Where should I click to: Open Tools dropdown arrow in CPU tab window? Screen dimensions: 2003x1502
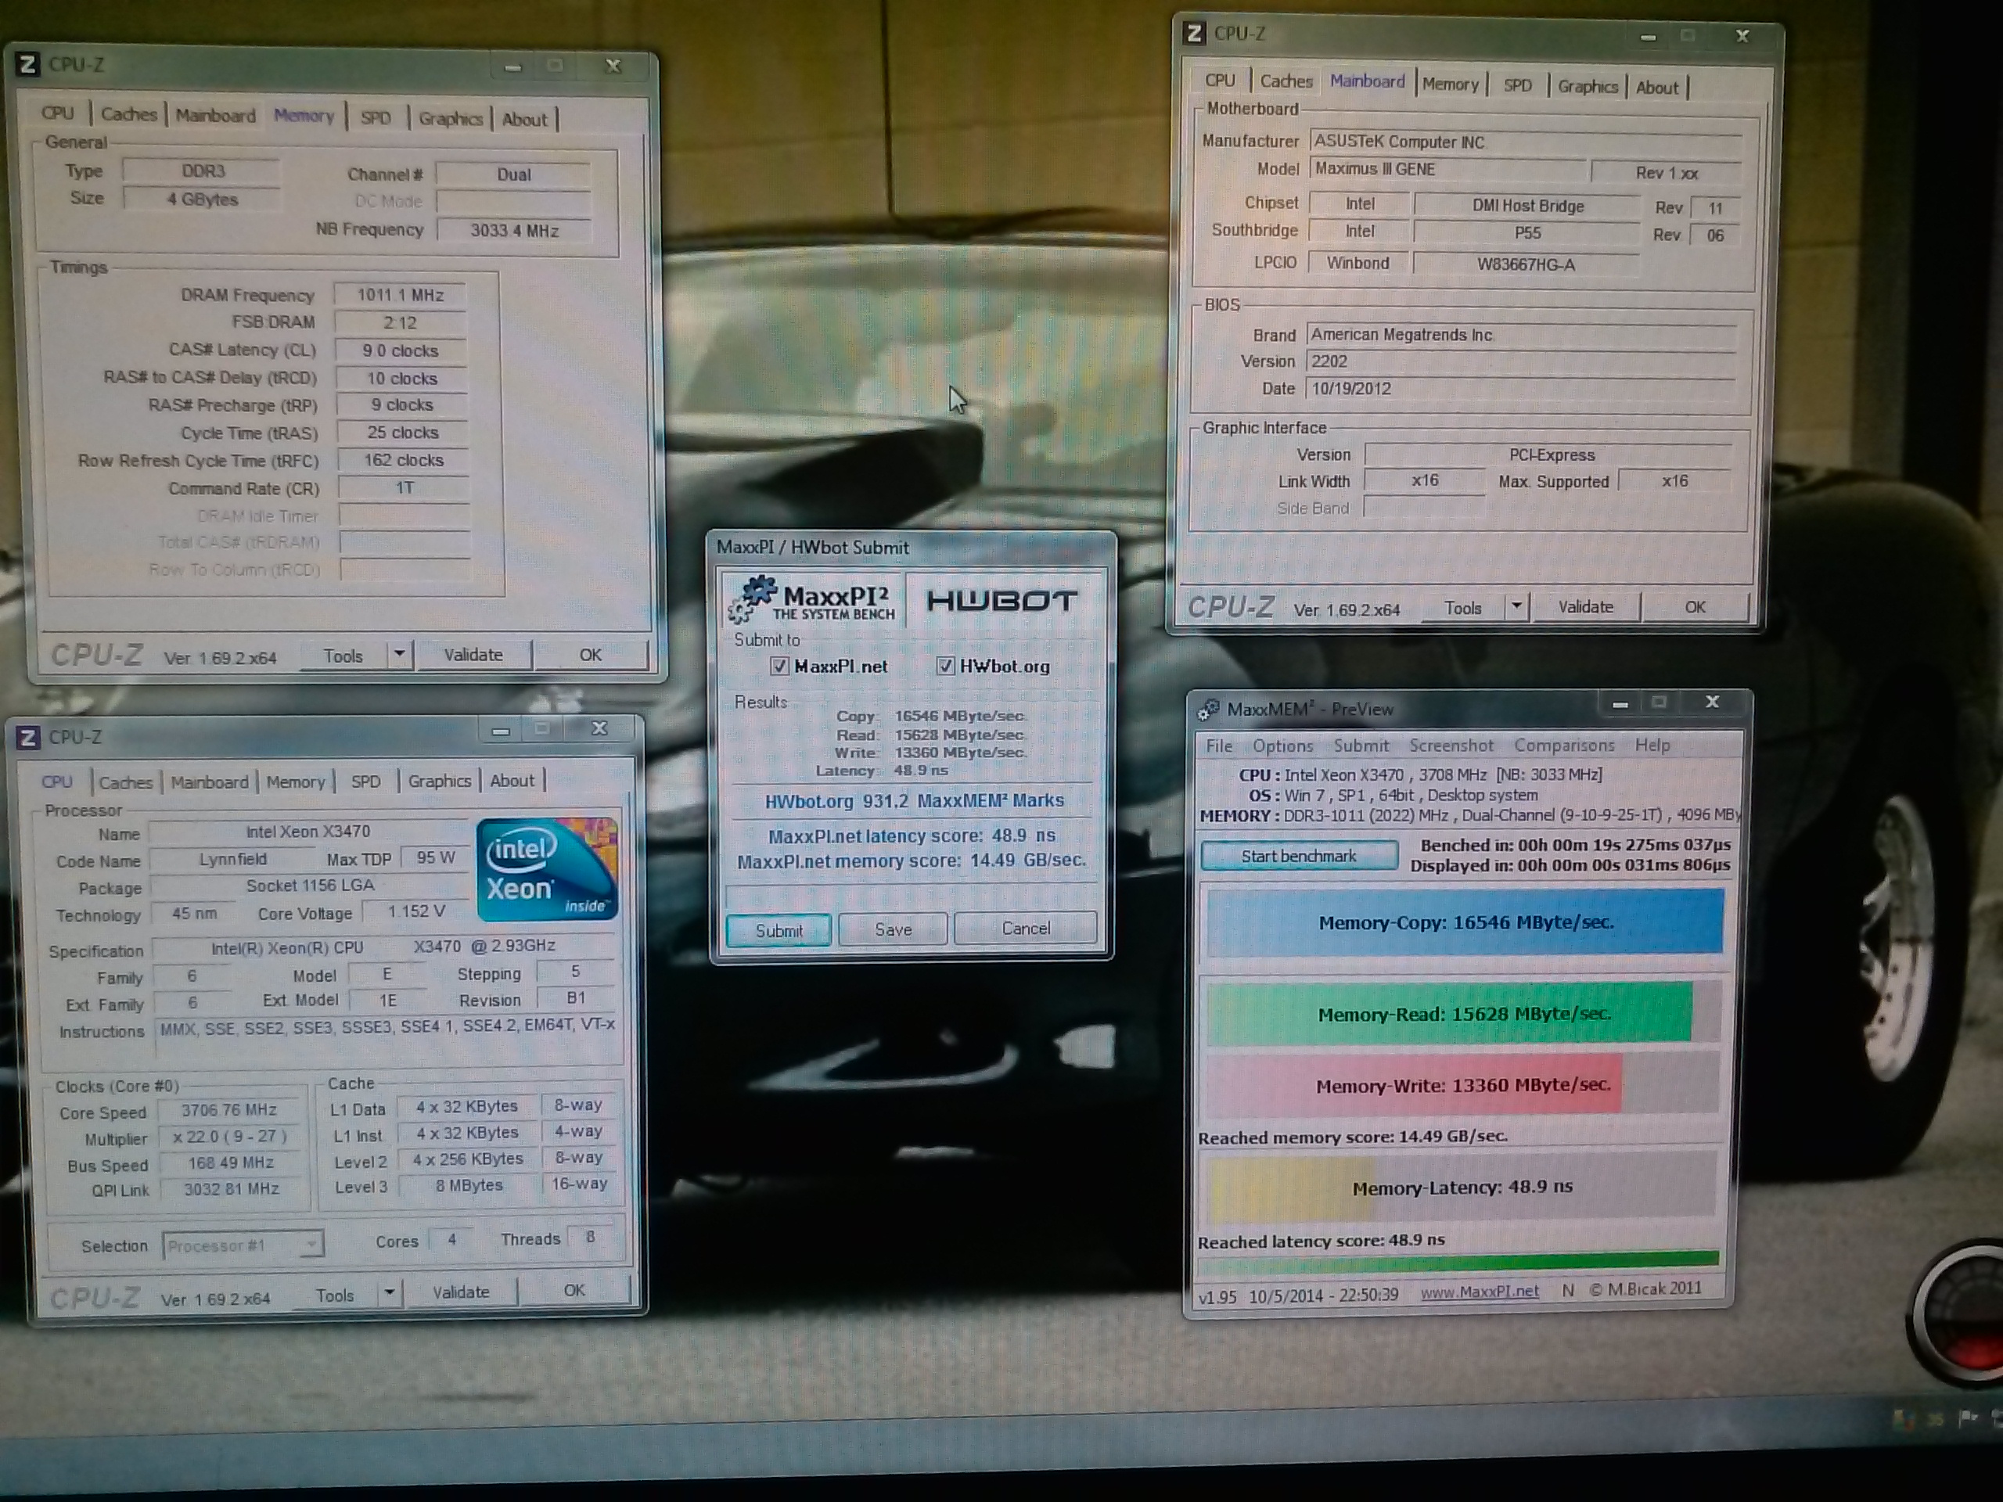(x=390, y=1293)
